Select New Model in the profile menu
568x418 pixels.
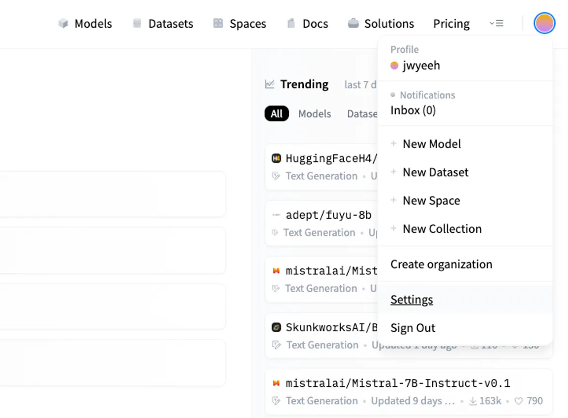pyautogui.click(x=432, y=144)
